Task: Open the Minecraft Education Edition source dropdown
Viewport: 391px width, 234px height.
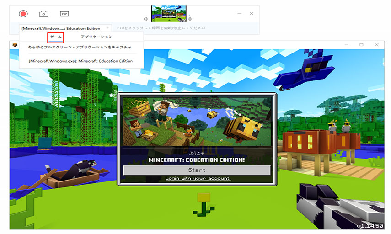Action: click(x=65, y=28)
